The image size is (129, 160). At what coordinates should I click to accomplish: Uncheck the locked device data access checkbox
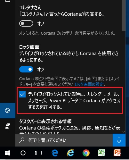pyautogui.click(x=22, y=94)
